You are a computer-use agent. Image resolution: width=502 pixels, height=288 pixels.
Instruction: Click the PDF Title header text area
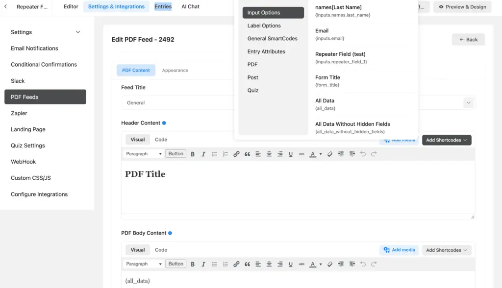(x=298, y=187)
